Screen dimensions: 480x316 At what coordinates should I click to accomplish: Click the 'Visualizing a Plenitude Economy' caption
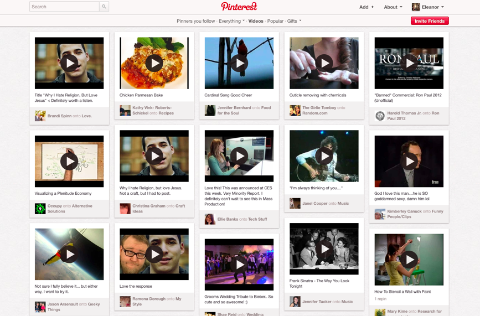63,193
